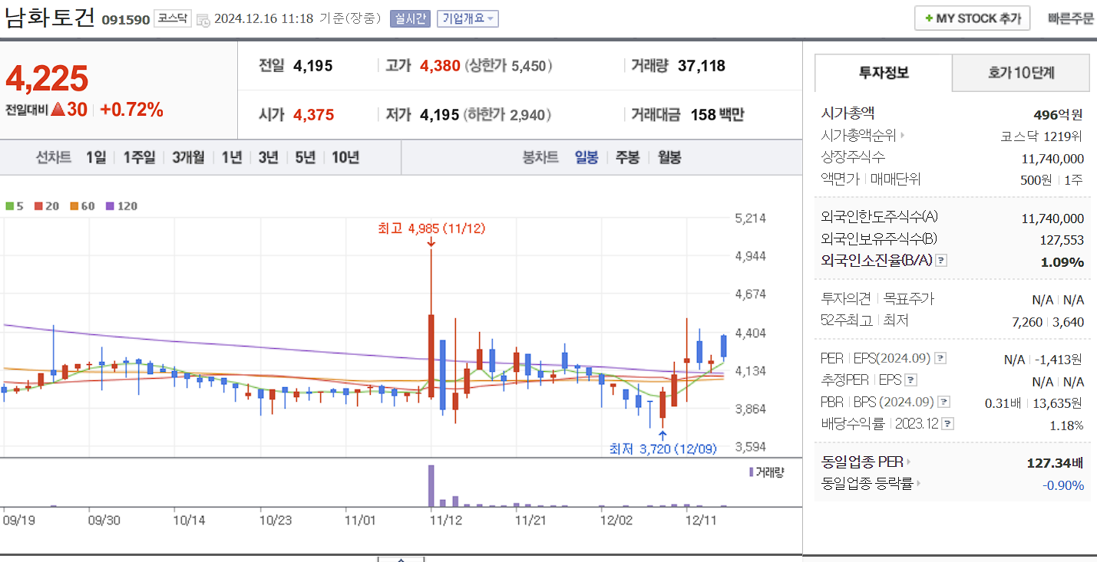The width and height of the screenshot is (1097, 562).
Task: Open help icon next to PER EPS(2024.09)
Action: click(940, 358)
